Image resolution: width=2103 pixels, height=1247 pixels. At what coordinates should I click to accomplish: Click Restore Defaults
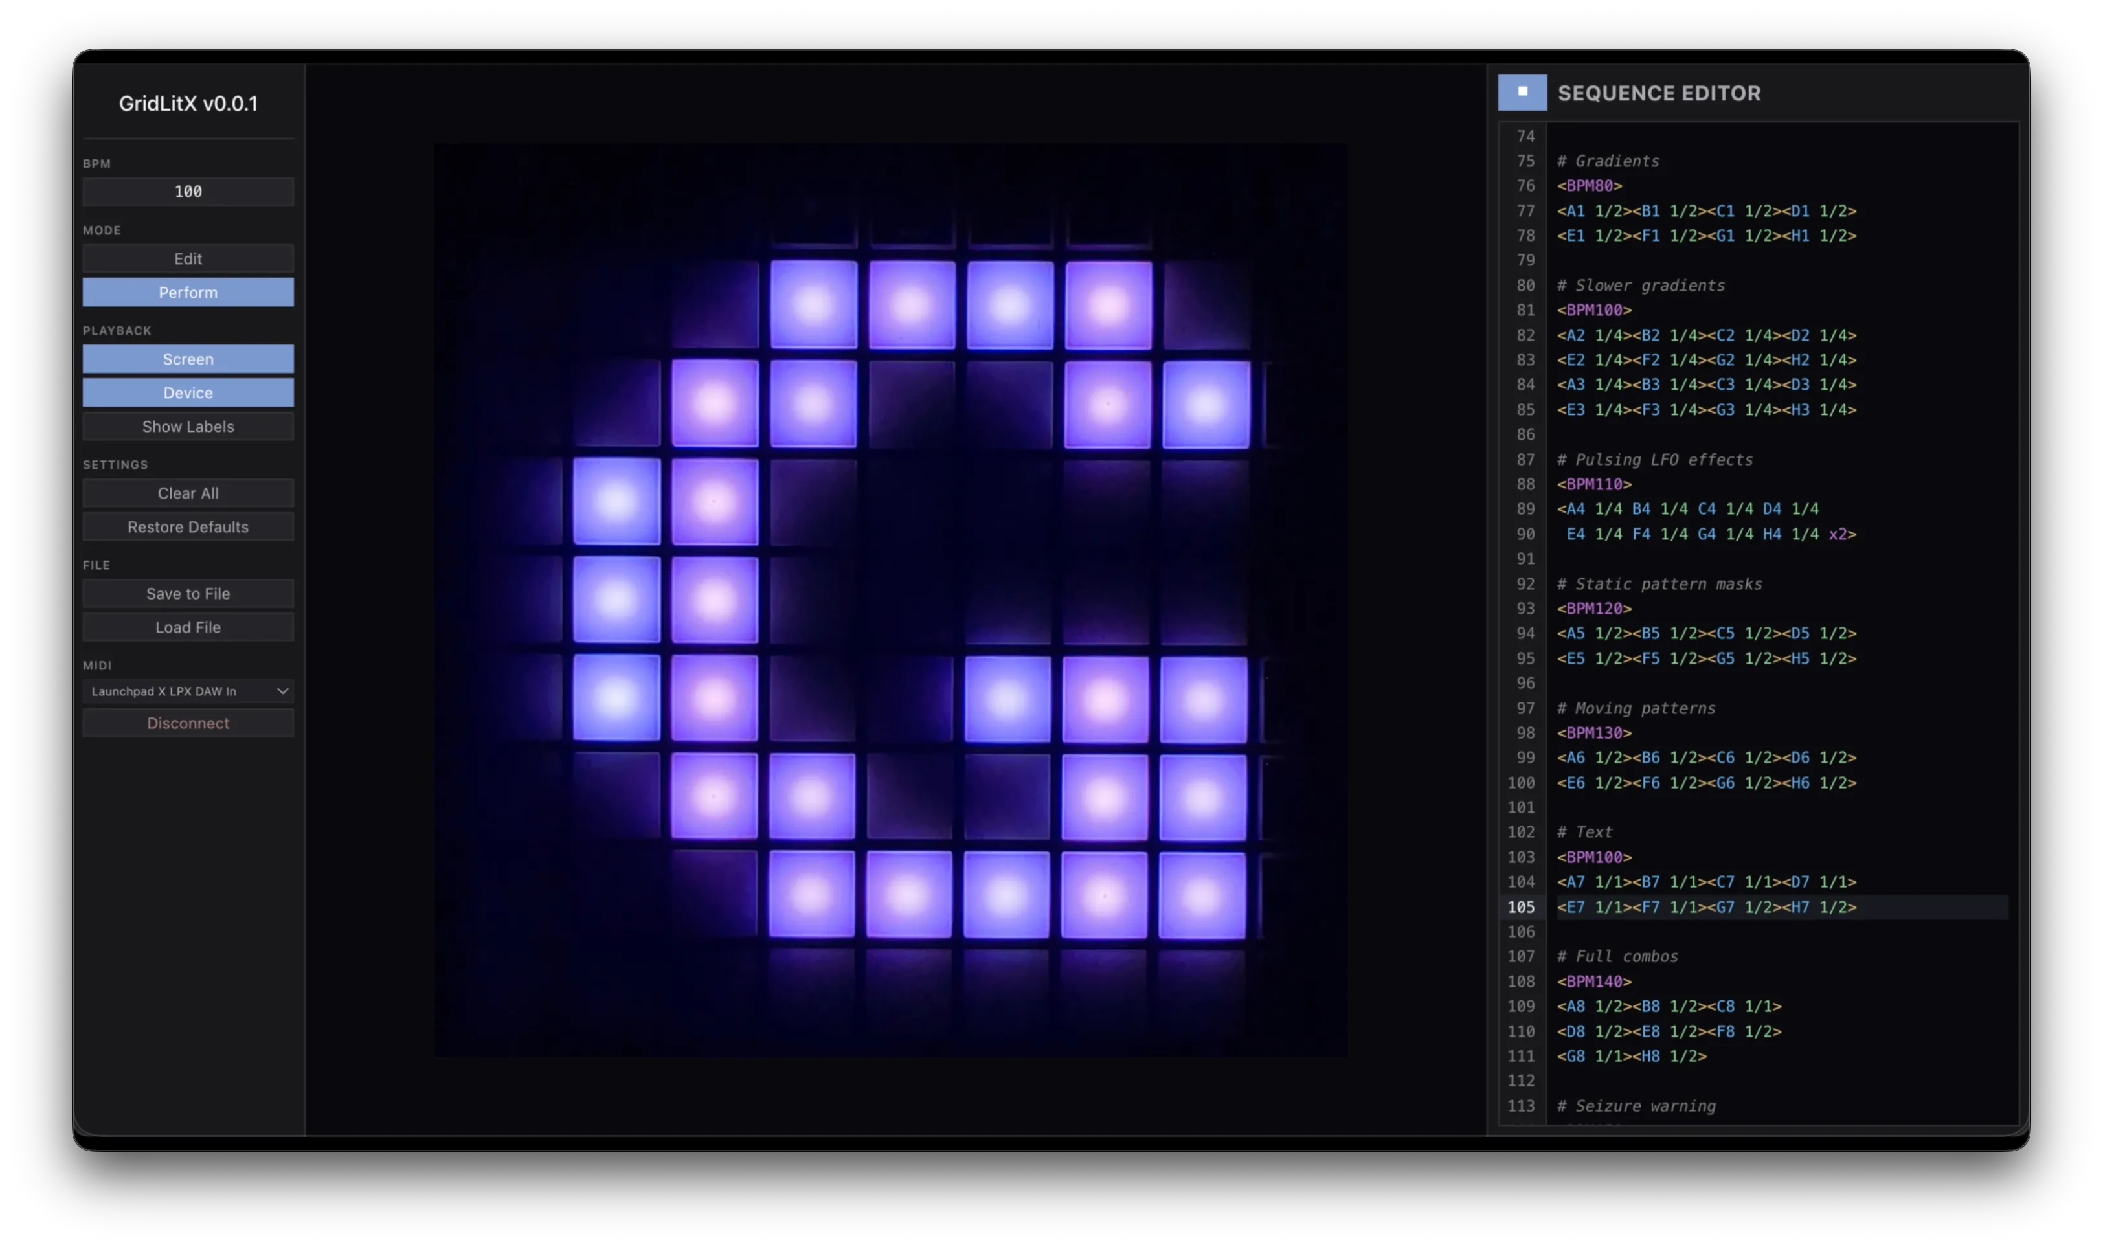[x=188, y=527]
